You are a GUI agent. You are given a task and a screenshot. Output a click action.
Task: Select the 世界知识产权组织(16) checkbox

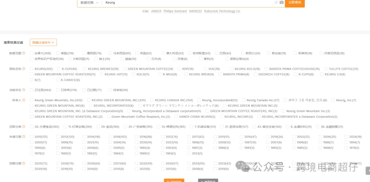(x=32, y=59)
